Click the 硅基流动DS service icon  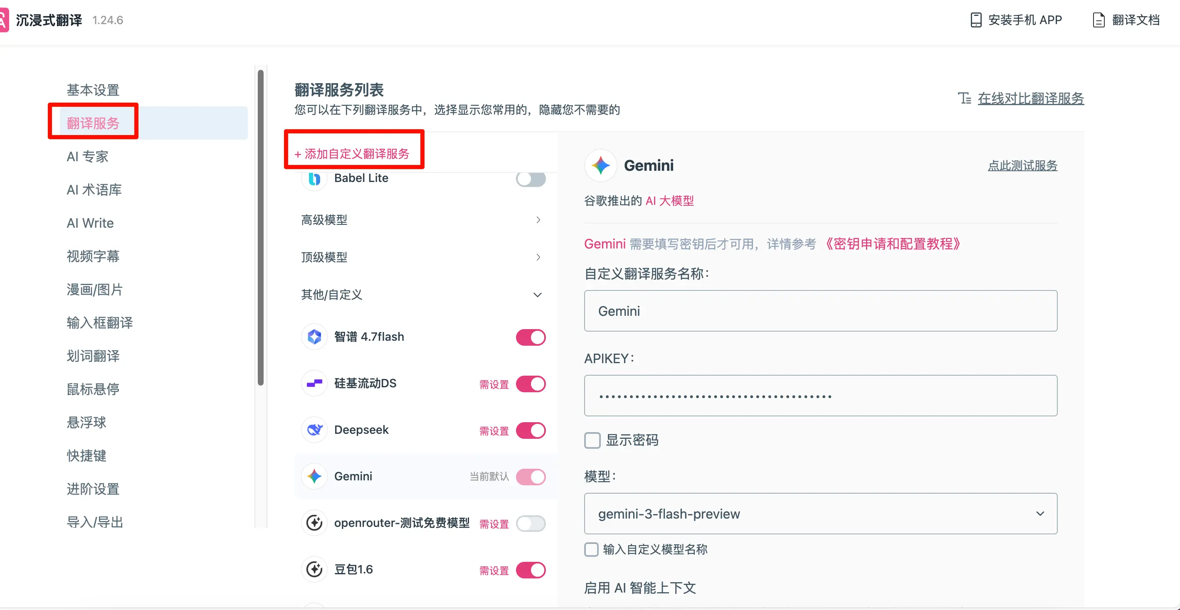pos(314,383)
